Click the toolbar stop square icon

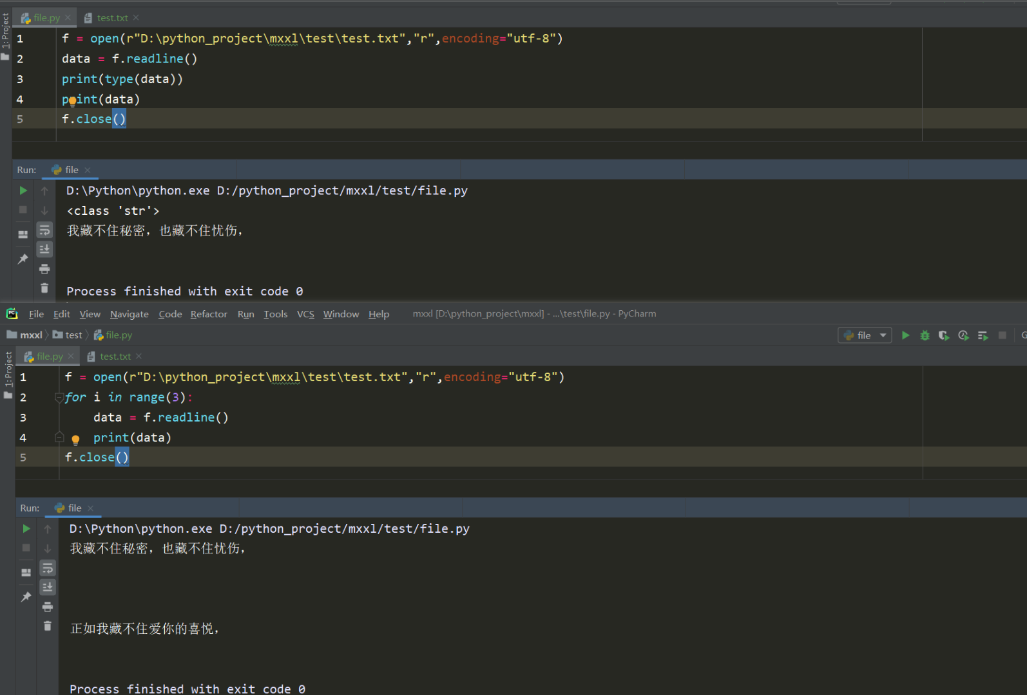coord(1003,335)
